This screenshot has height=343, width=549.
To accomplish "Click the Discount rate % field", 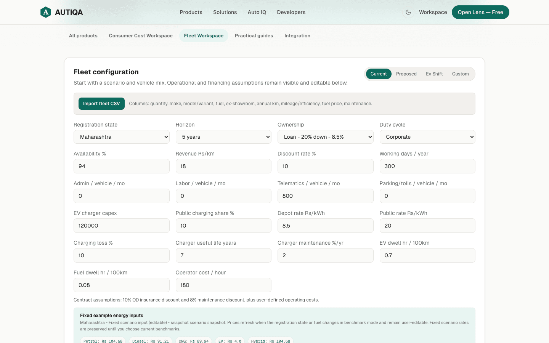I will click(x=326, y=166).
